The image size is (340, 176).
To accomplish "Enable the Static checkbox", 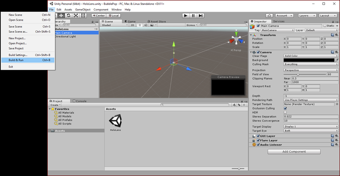I will point(325,26).
